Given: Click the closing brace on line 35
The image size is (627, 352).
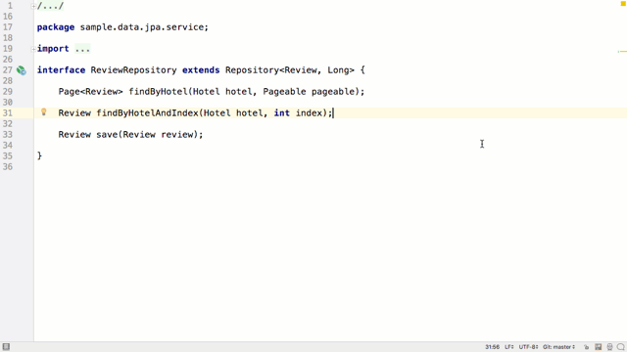Looking at the screenshot, I should pyautogui.click(x=39, y=155).
